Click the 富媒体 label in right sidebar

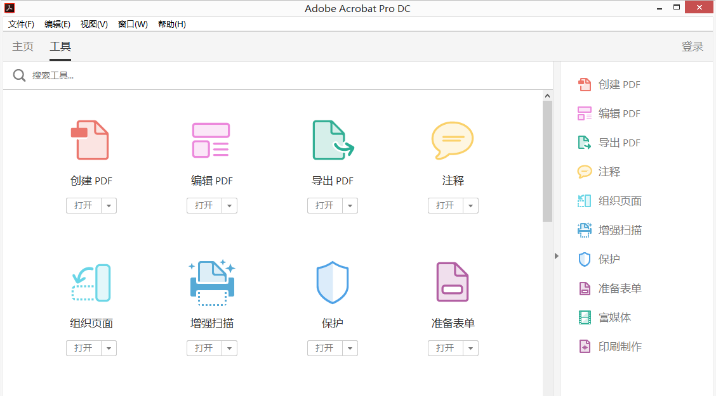(x=614, y=317)
